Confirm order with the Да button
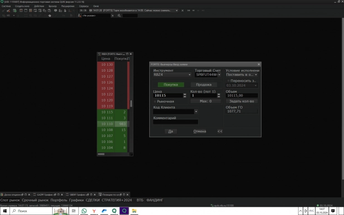Viewport: 344px width, 215px height. (171, 131)
